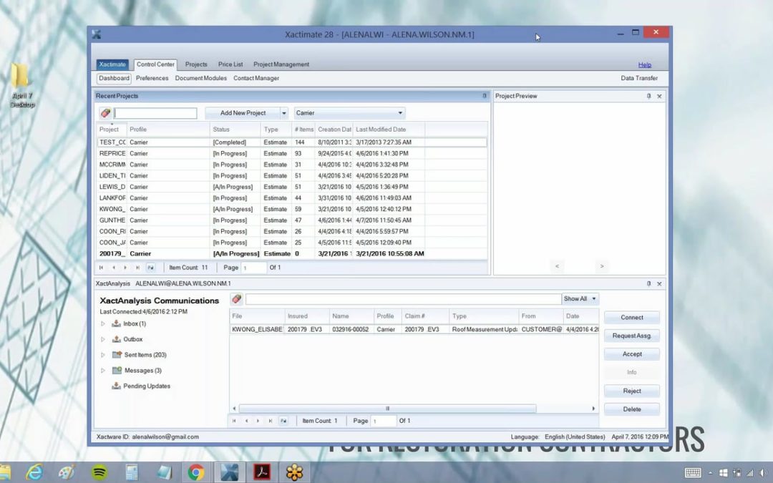Viewport: 773px width, 483px height.
Task: Pin the XactAnalysis panel
Action: tap(648, 283)
